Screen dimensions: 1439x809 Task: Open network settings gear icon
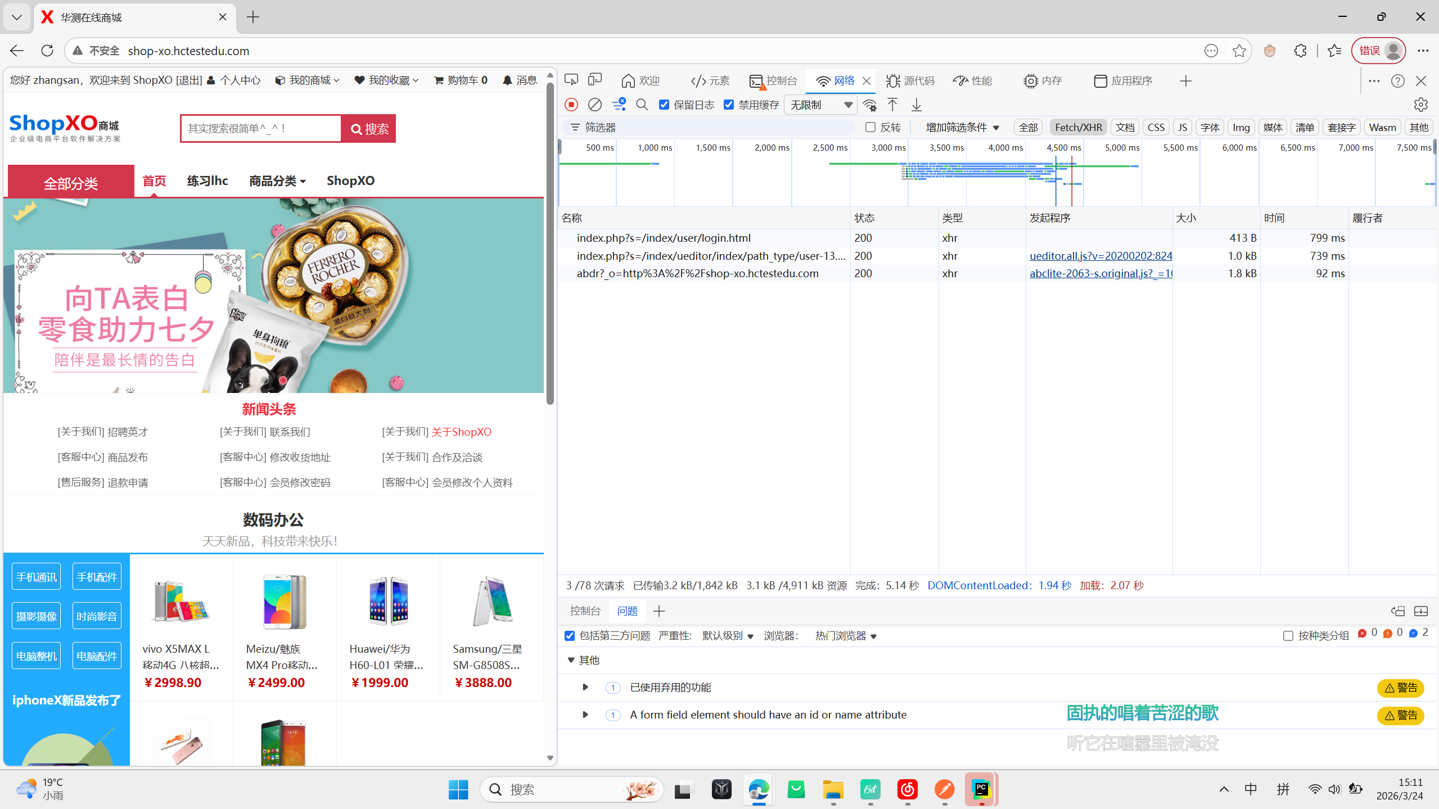tap(1420, 105)
